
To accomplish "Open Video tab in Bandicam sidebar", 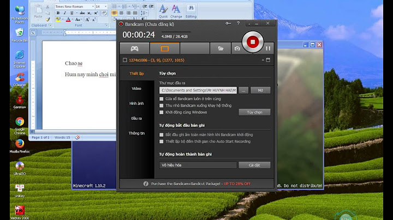I will click(x=136, y=89).
